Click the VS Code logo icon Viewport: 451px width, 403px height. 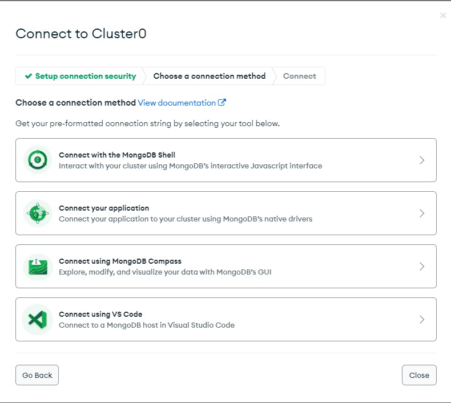(38, 320)
